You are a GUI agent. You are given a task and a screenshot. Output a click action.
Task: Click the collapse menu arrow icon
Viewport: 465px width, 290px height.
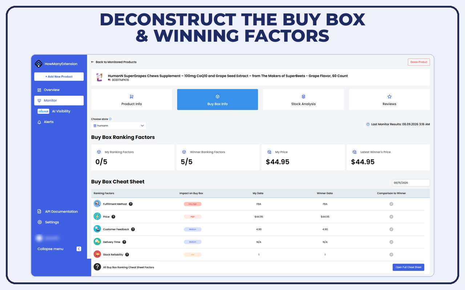point(79,249)
